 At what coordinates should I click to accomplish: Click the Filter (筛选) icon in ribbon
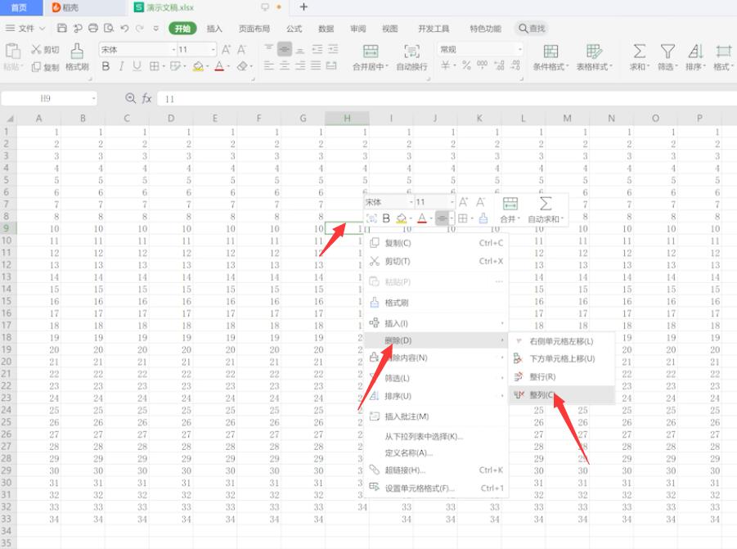point(667,51)
